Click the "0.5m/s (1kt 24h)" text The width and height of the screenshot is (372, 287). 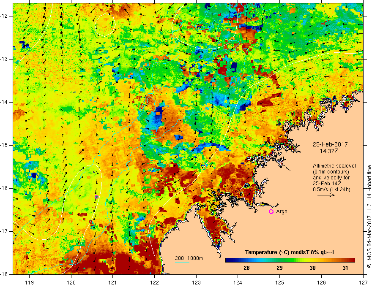tap(331, 189)
